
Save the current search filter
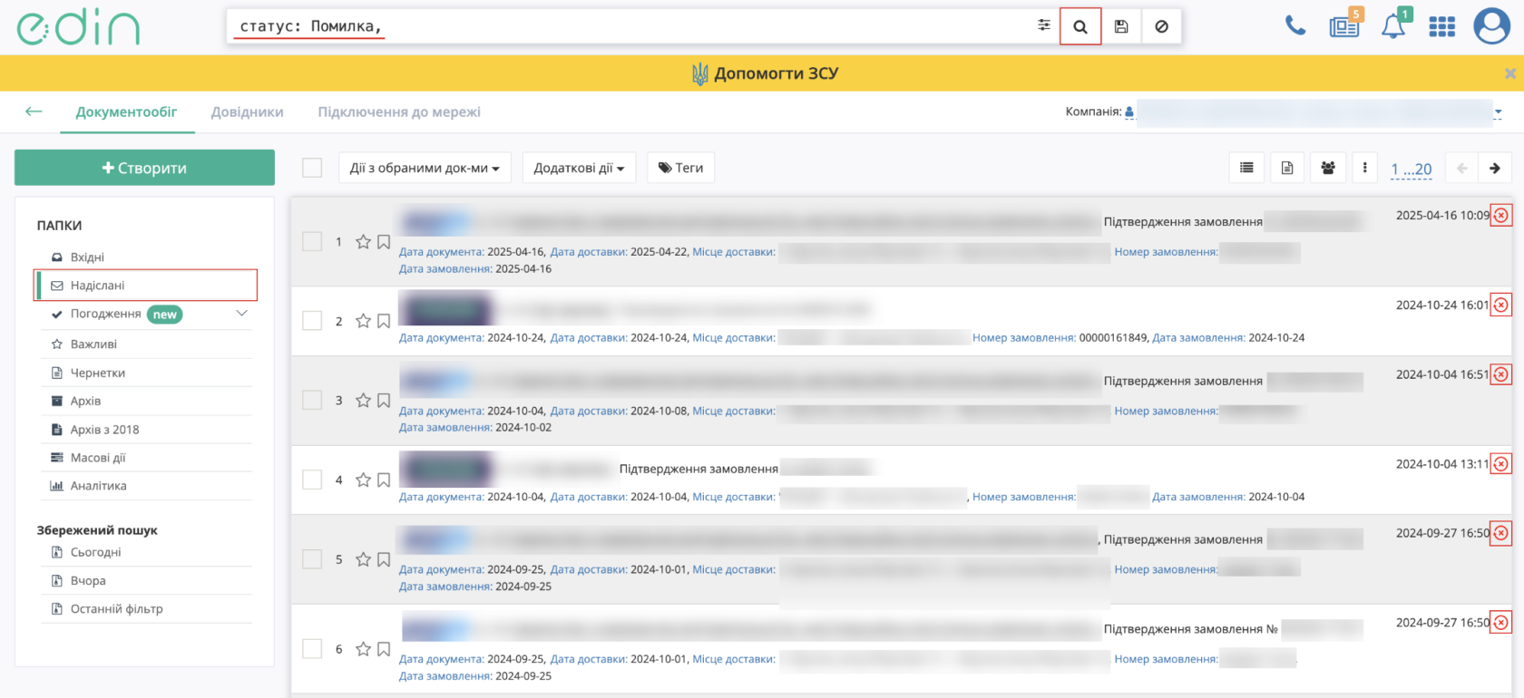click(x=1121, y=26)
